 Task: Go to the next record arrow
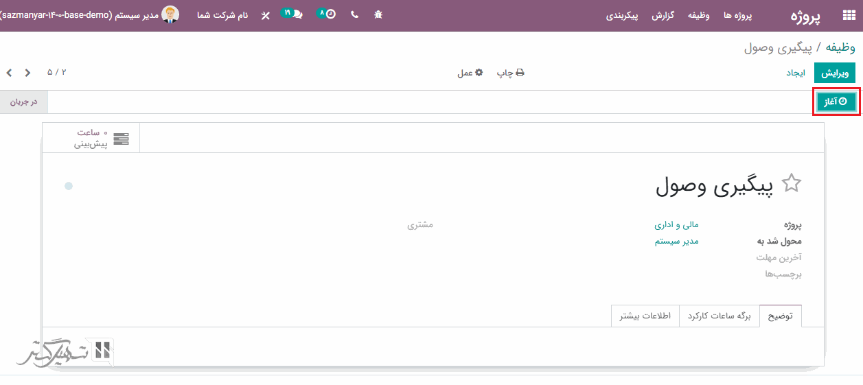pos(10,72)
